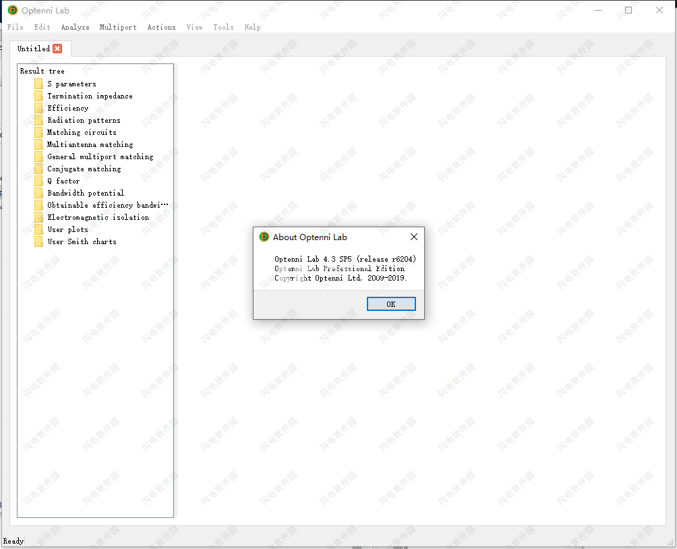This screenshot has height=549, width=677.
Task: Select Multiantenna matching tree item
Action: pos(90,144)
